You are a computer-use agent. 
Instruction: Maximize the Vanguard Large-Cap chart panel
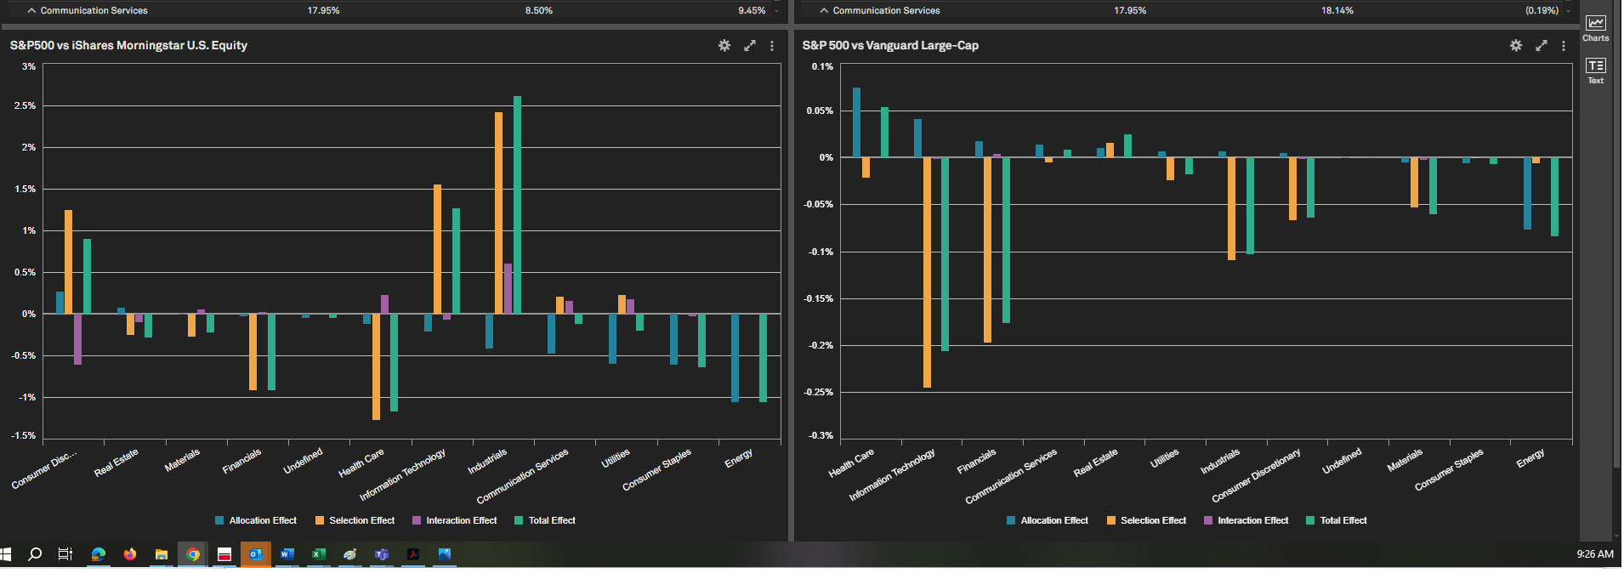coord(1542,46)
